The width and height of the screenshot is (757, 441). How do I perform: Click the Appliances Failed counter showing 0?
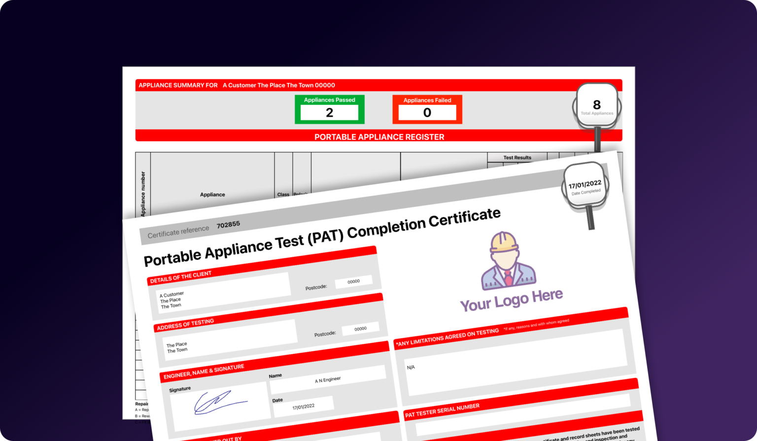click(427, 113)
